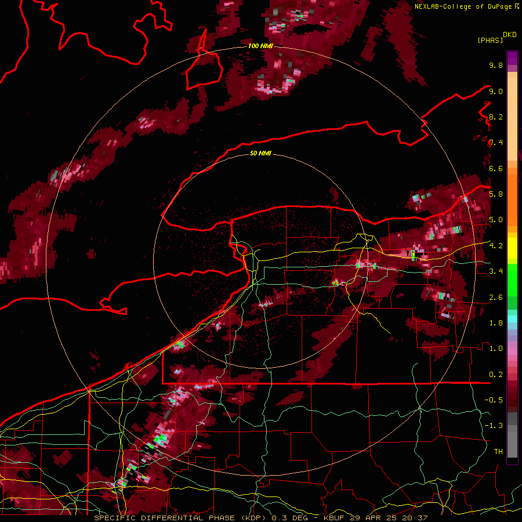Pick the cyan band on the color scale
Viewport: 522px width, 522px height.
tap(512, 319)
